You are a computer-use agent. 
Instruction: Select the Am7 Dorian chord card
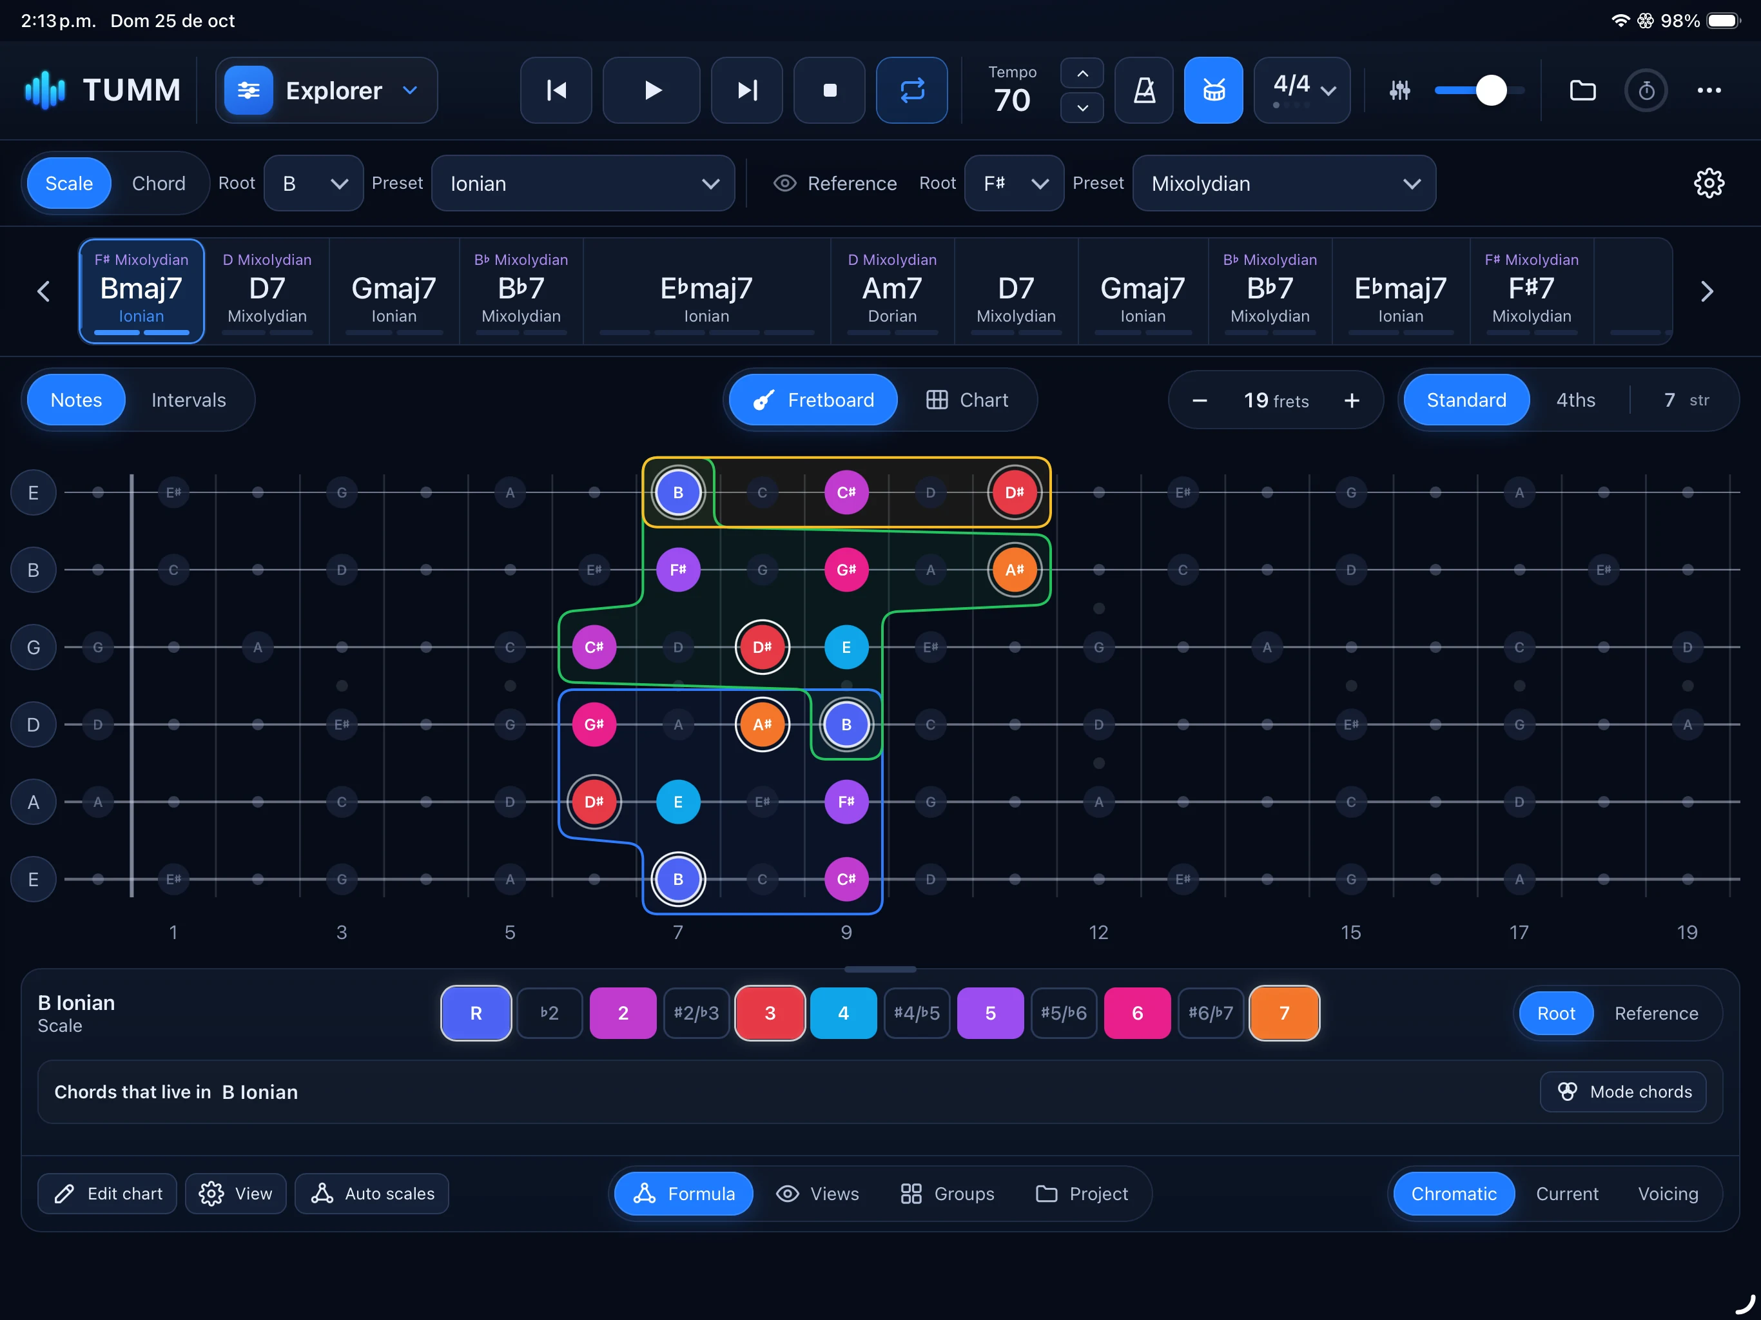(891, 291)
